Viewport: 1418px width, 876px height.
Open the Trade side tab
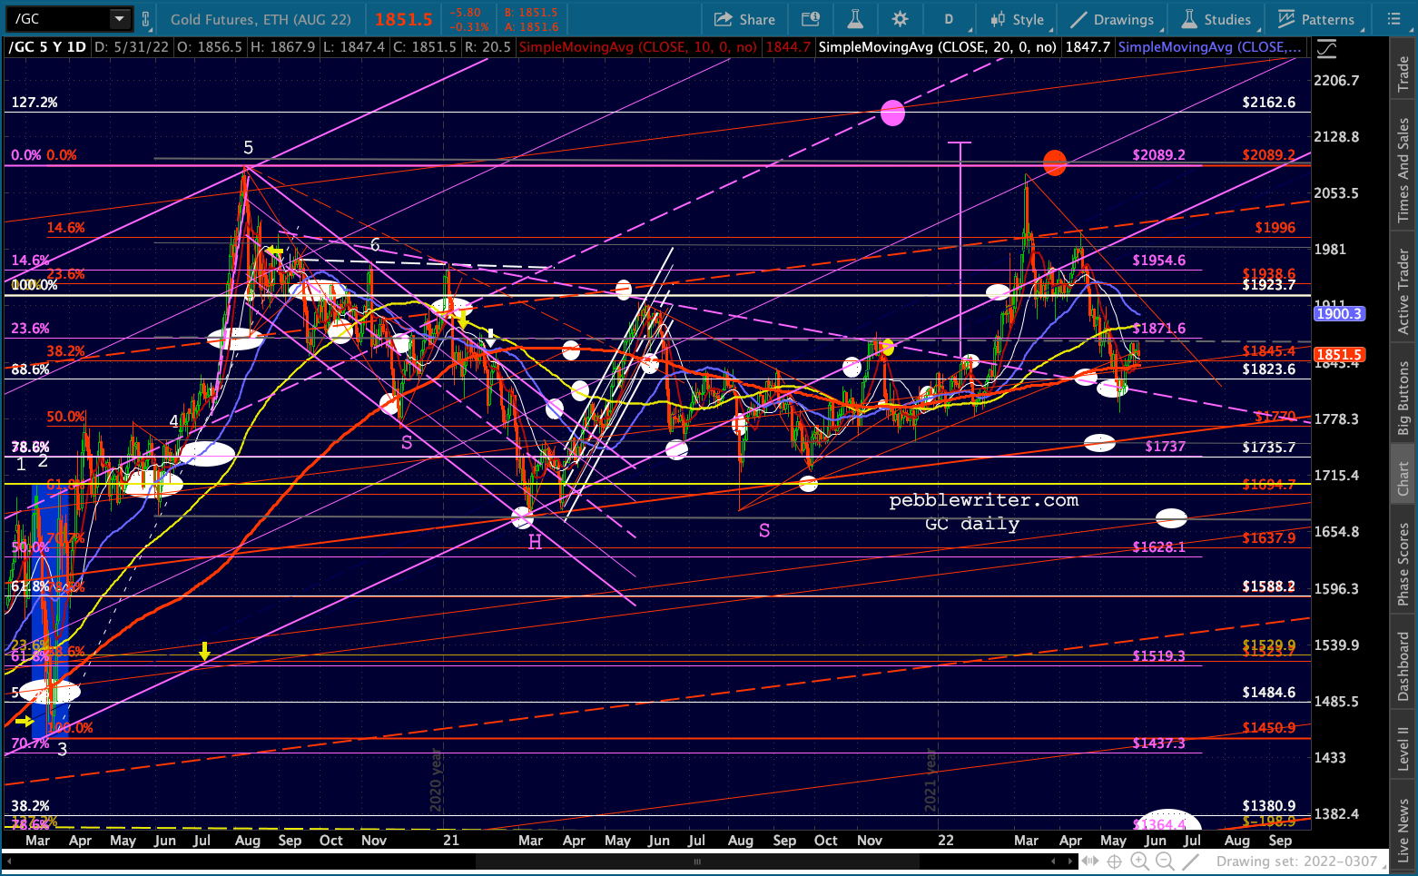[1403, 73]
